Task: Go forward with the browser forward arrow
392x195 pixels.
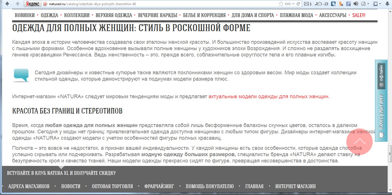Action: (17, 4)
